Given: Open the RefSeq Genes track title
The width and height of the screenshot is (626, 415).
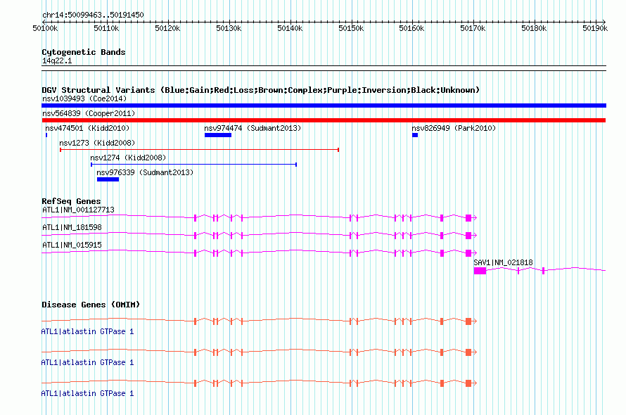Looking at the screenshot, I should (71, 201).
